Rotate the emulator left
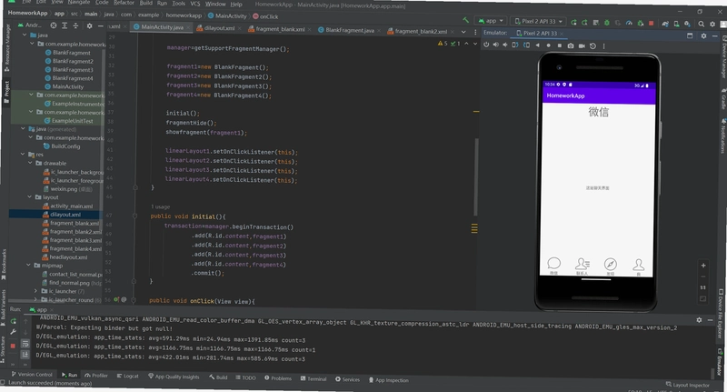This screenshot has height=392, width=727. [515, 45]
